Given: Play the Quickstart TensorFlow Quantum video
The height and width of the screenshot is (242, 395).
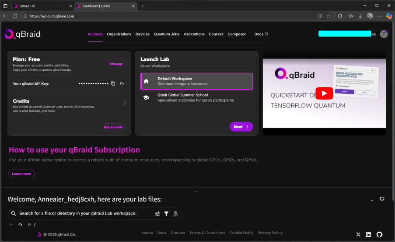Looking at the screenshot, I should (x=324, y=93).
